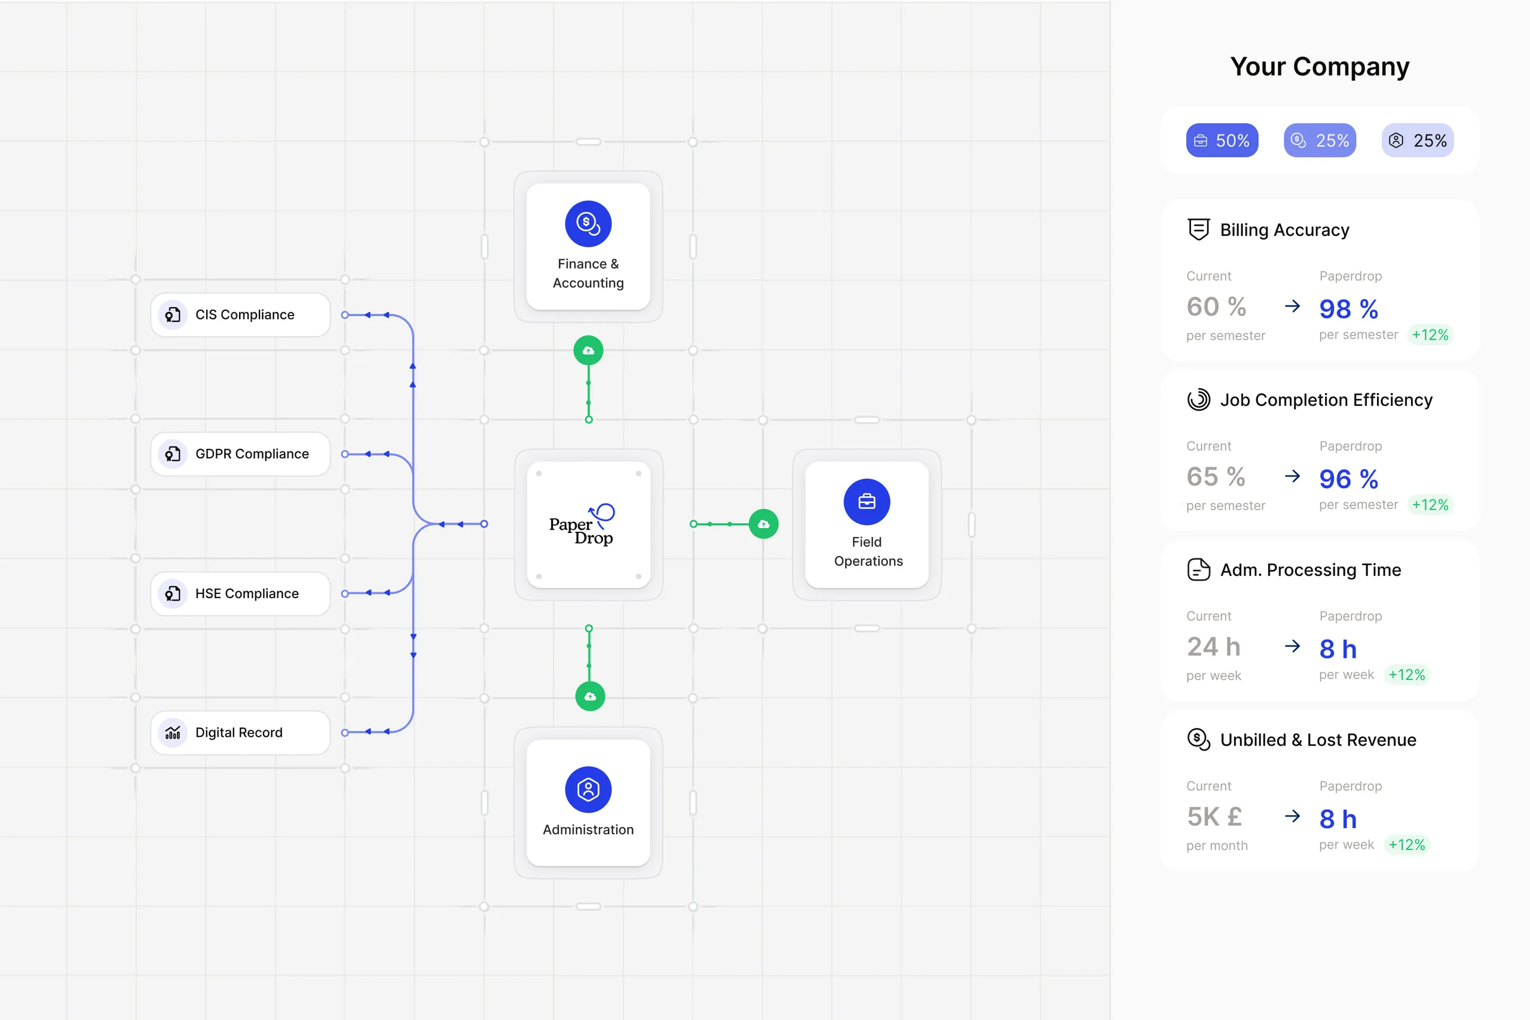Click the coin icon in middle 25% chip
Screen dimensions: 1530x1020
click(x=1299, y=140)
